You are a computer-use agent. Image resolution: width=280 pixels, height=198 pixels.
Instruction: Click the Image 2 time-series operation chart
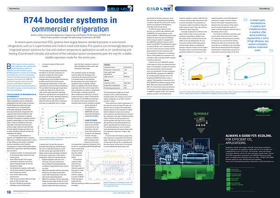coord(109,165)
